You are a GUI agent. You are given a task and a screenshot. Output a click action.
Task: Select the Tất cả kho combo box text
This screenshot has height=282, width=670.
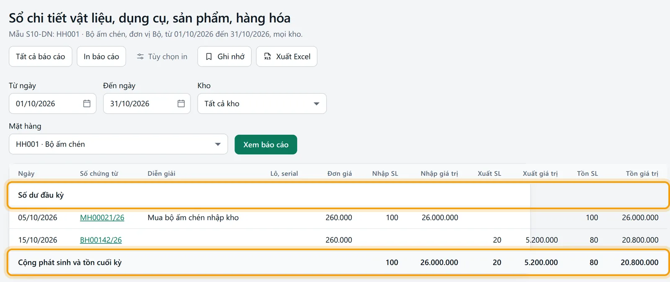[x=222, y=103]
